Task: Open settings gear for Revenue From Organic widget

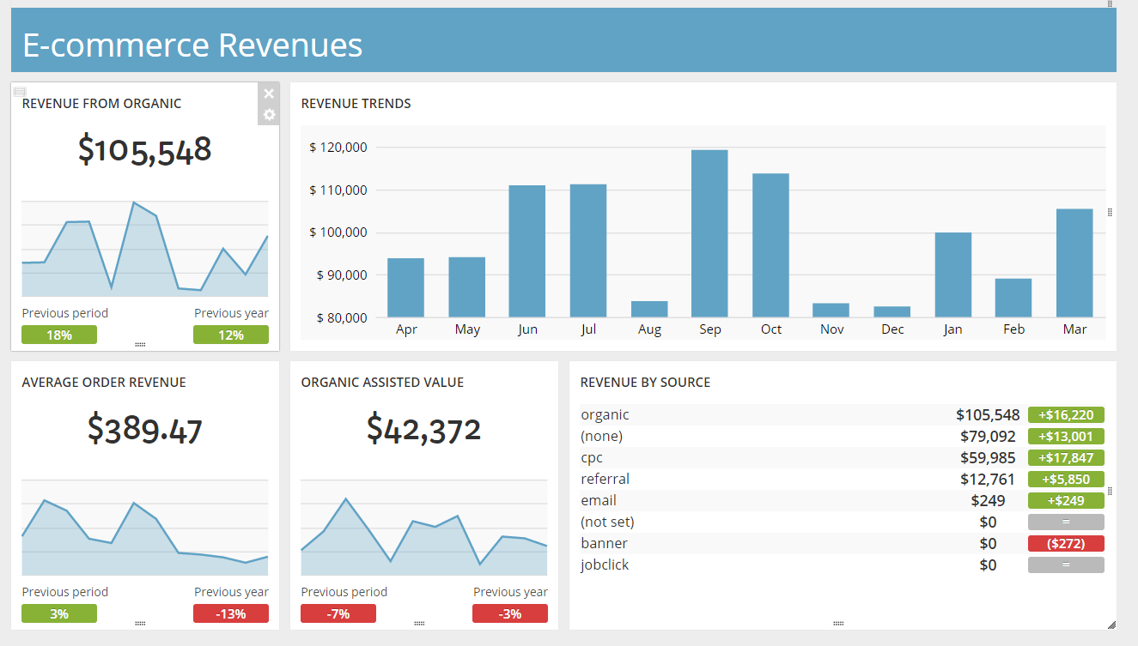Action: coord(269,114)
